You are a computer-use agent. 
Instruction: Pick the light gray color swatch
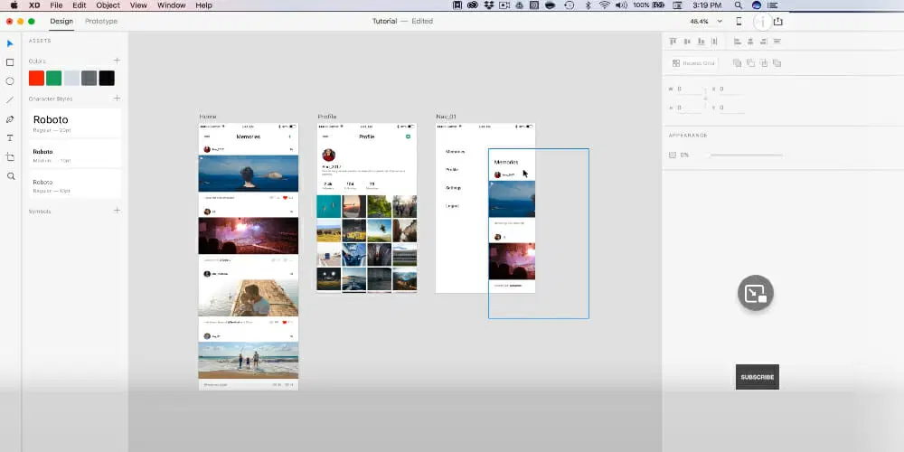71,79
